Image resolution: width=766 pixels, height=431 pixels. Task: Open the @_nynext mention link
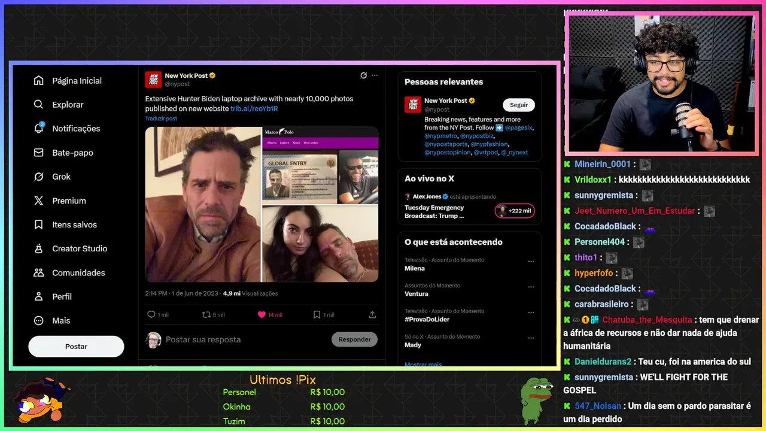pos(515,153)
